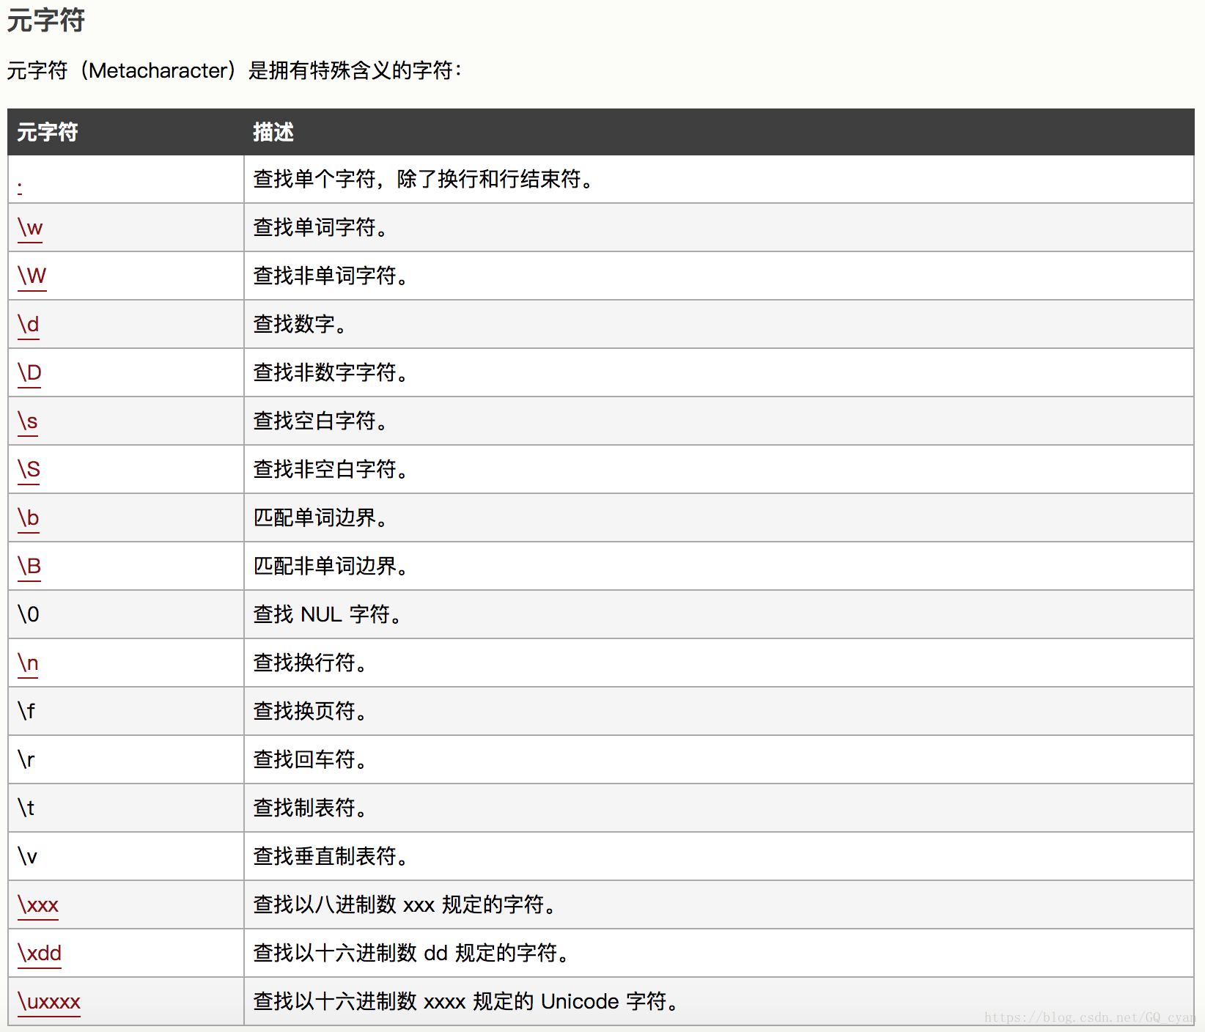Follow the \d digit link
Viewport: 1205px width, 1032px height.
(29, 325)
